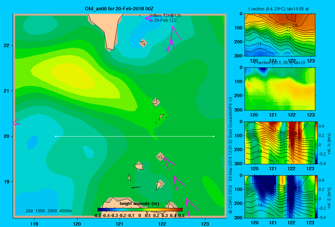Click latitude label 22 on main map
This screenshot has width=335, height=227.
[7, 46]
